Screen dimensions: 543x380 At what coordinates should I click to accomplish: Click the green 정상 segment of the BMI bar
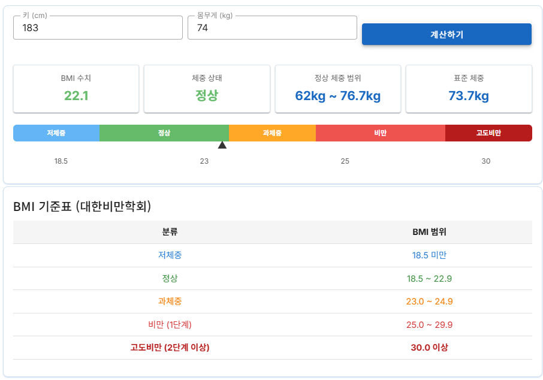click(164, 133)
